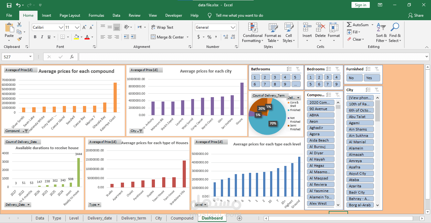
Task: Apply Italic formatting
Action: click(x=42, y=37)
